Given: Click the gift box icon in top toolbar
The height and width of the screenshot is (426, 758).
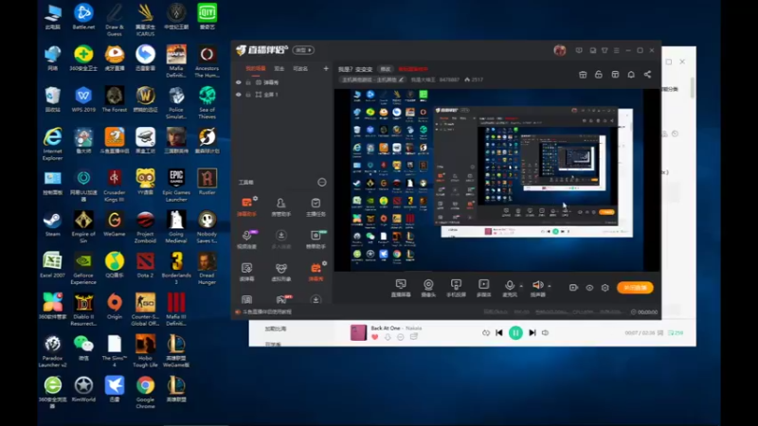Looking at the screenshot, I should [583, 75].
